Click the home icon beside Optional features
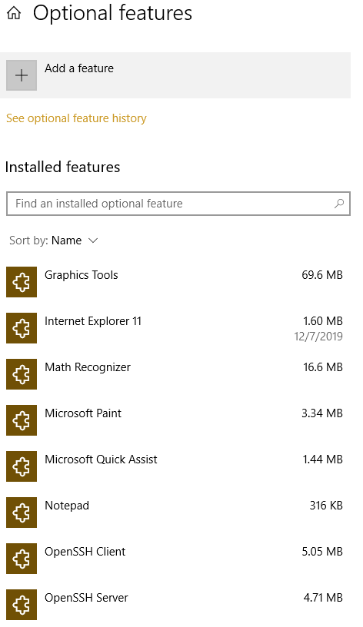 pos(14,13)
